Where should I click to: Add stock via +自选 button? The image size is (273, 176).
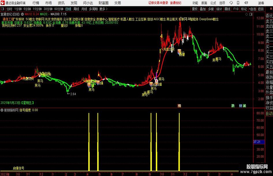[x=252, y=9]
